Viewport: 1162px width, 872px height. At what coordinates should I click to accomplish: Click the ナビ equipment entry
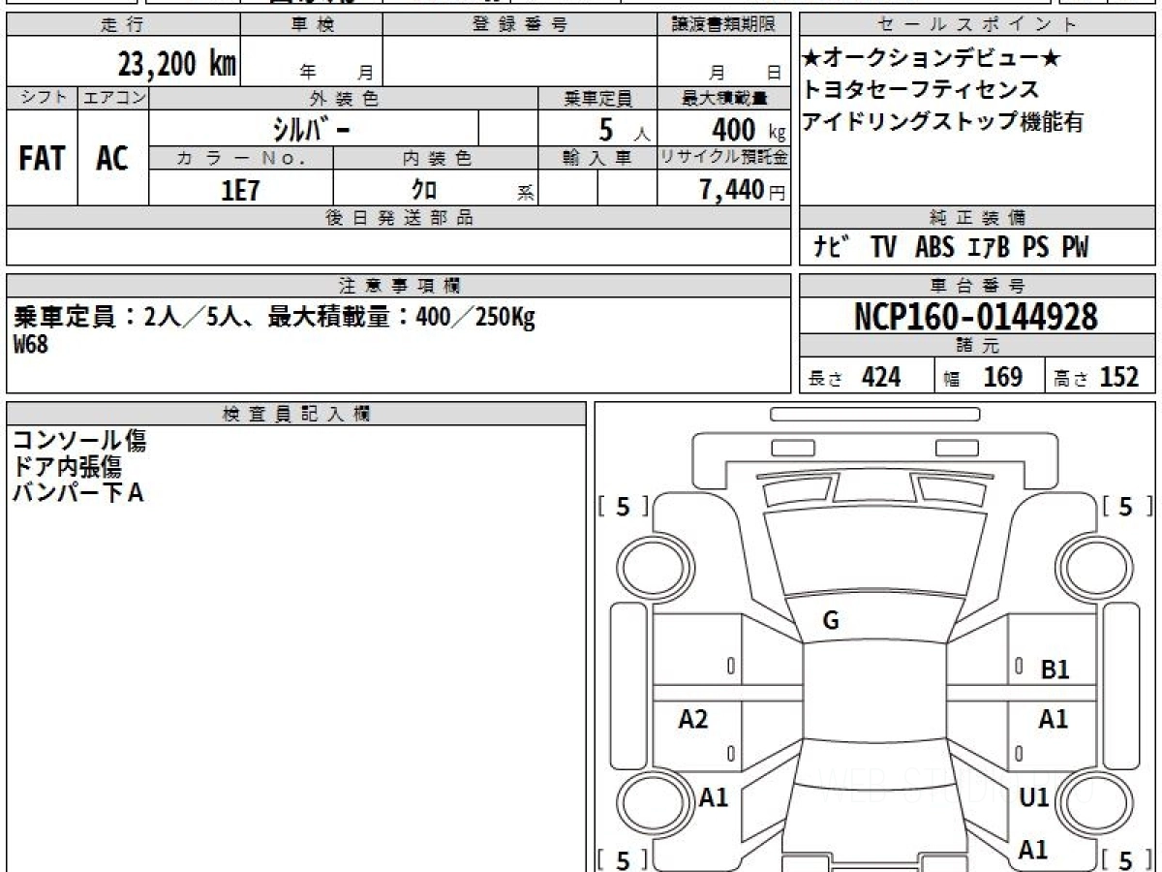click(831, 248)
